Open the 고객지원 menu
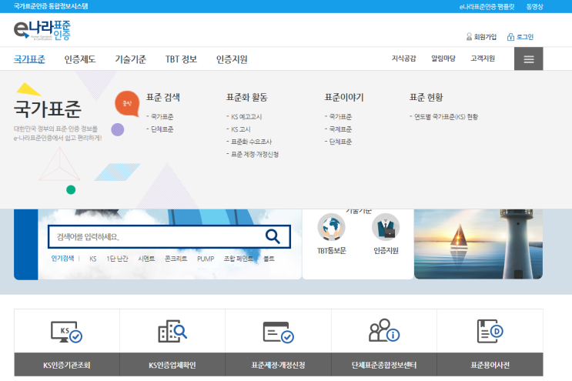Screen dimensions: 572x381 pos(483,58)
